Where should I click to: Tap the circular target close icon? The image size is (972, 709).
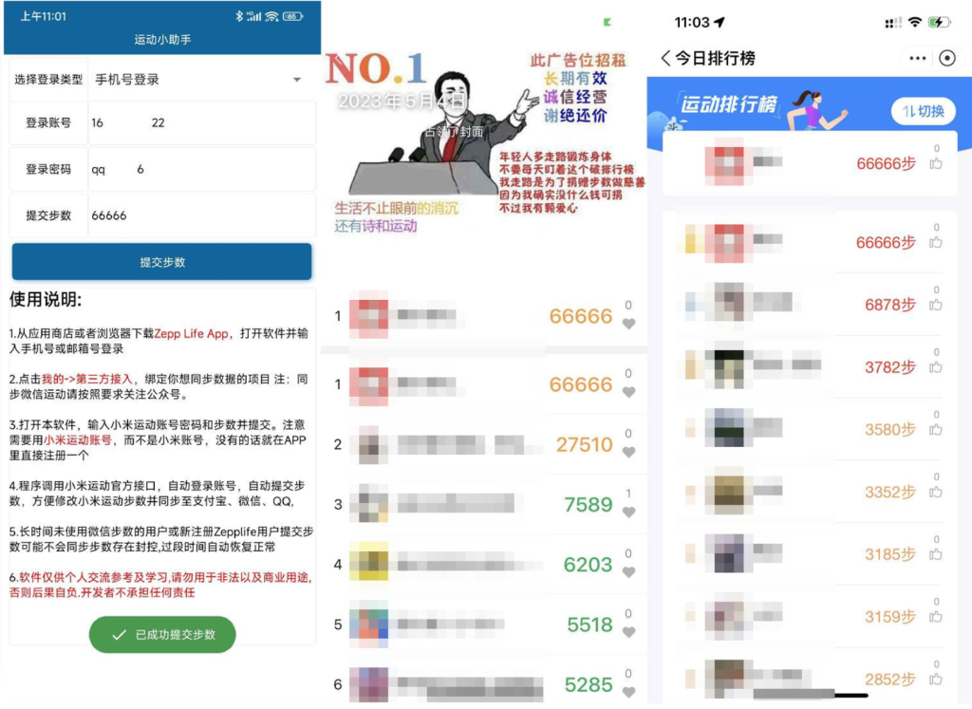(947, 58)
